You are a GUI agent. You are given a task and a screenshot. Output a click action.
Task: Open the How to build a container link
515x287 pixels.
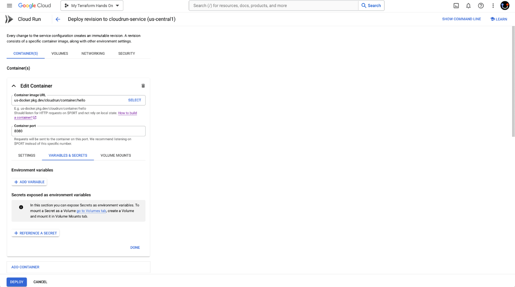(75, 115)
